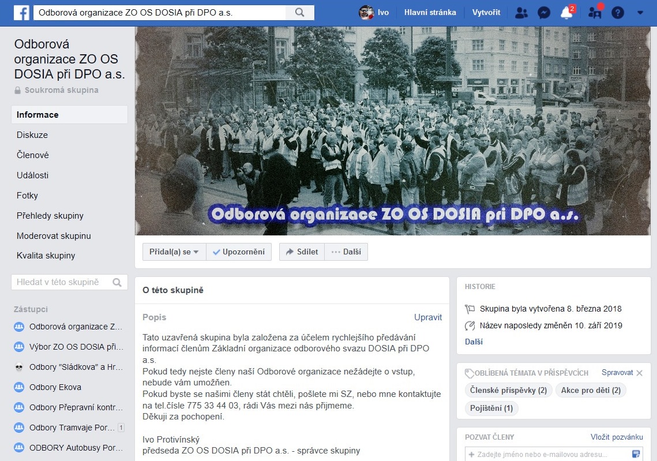
Task: Open Ivo's profile avatar
Action: (366, 13)
